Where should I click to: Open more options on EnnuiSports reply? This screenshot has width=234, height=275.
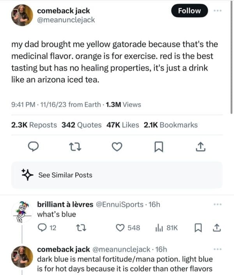pos(217,204)
